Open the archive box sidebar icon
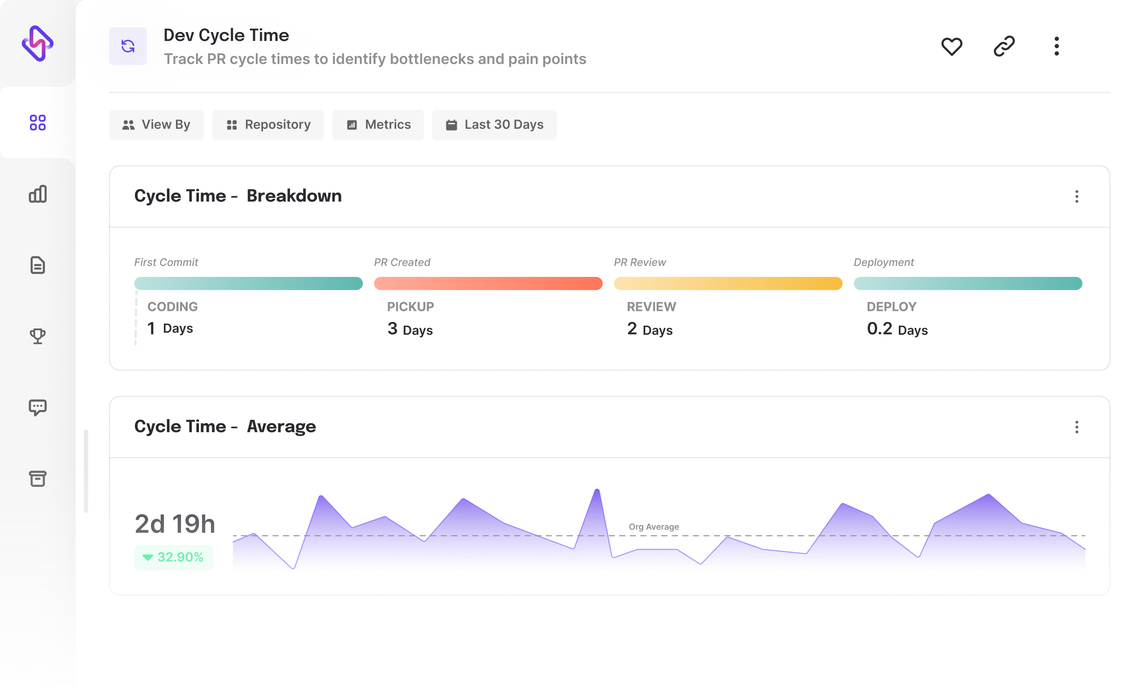This screenshot has height=695, width=1144. click(x=38, y=478)
